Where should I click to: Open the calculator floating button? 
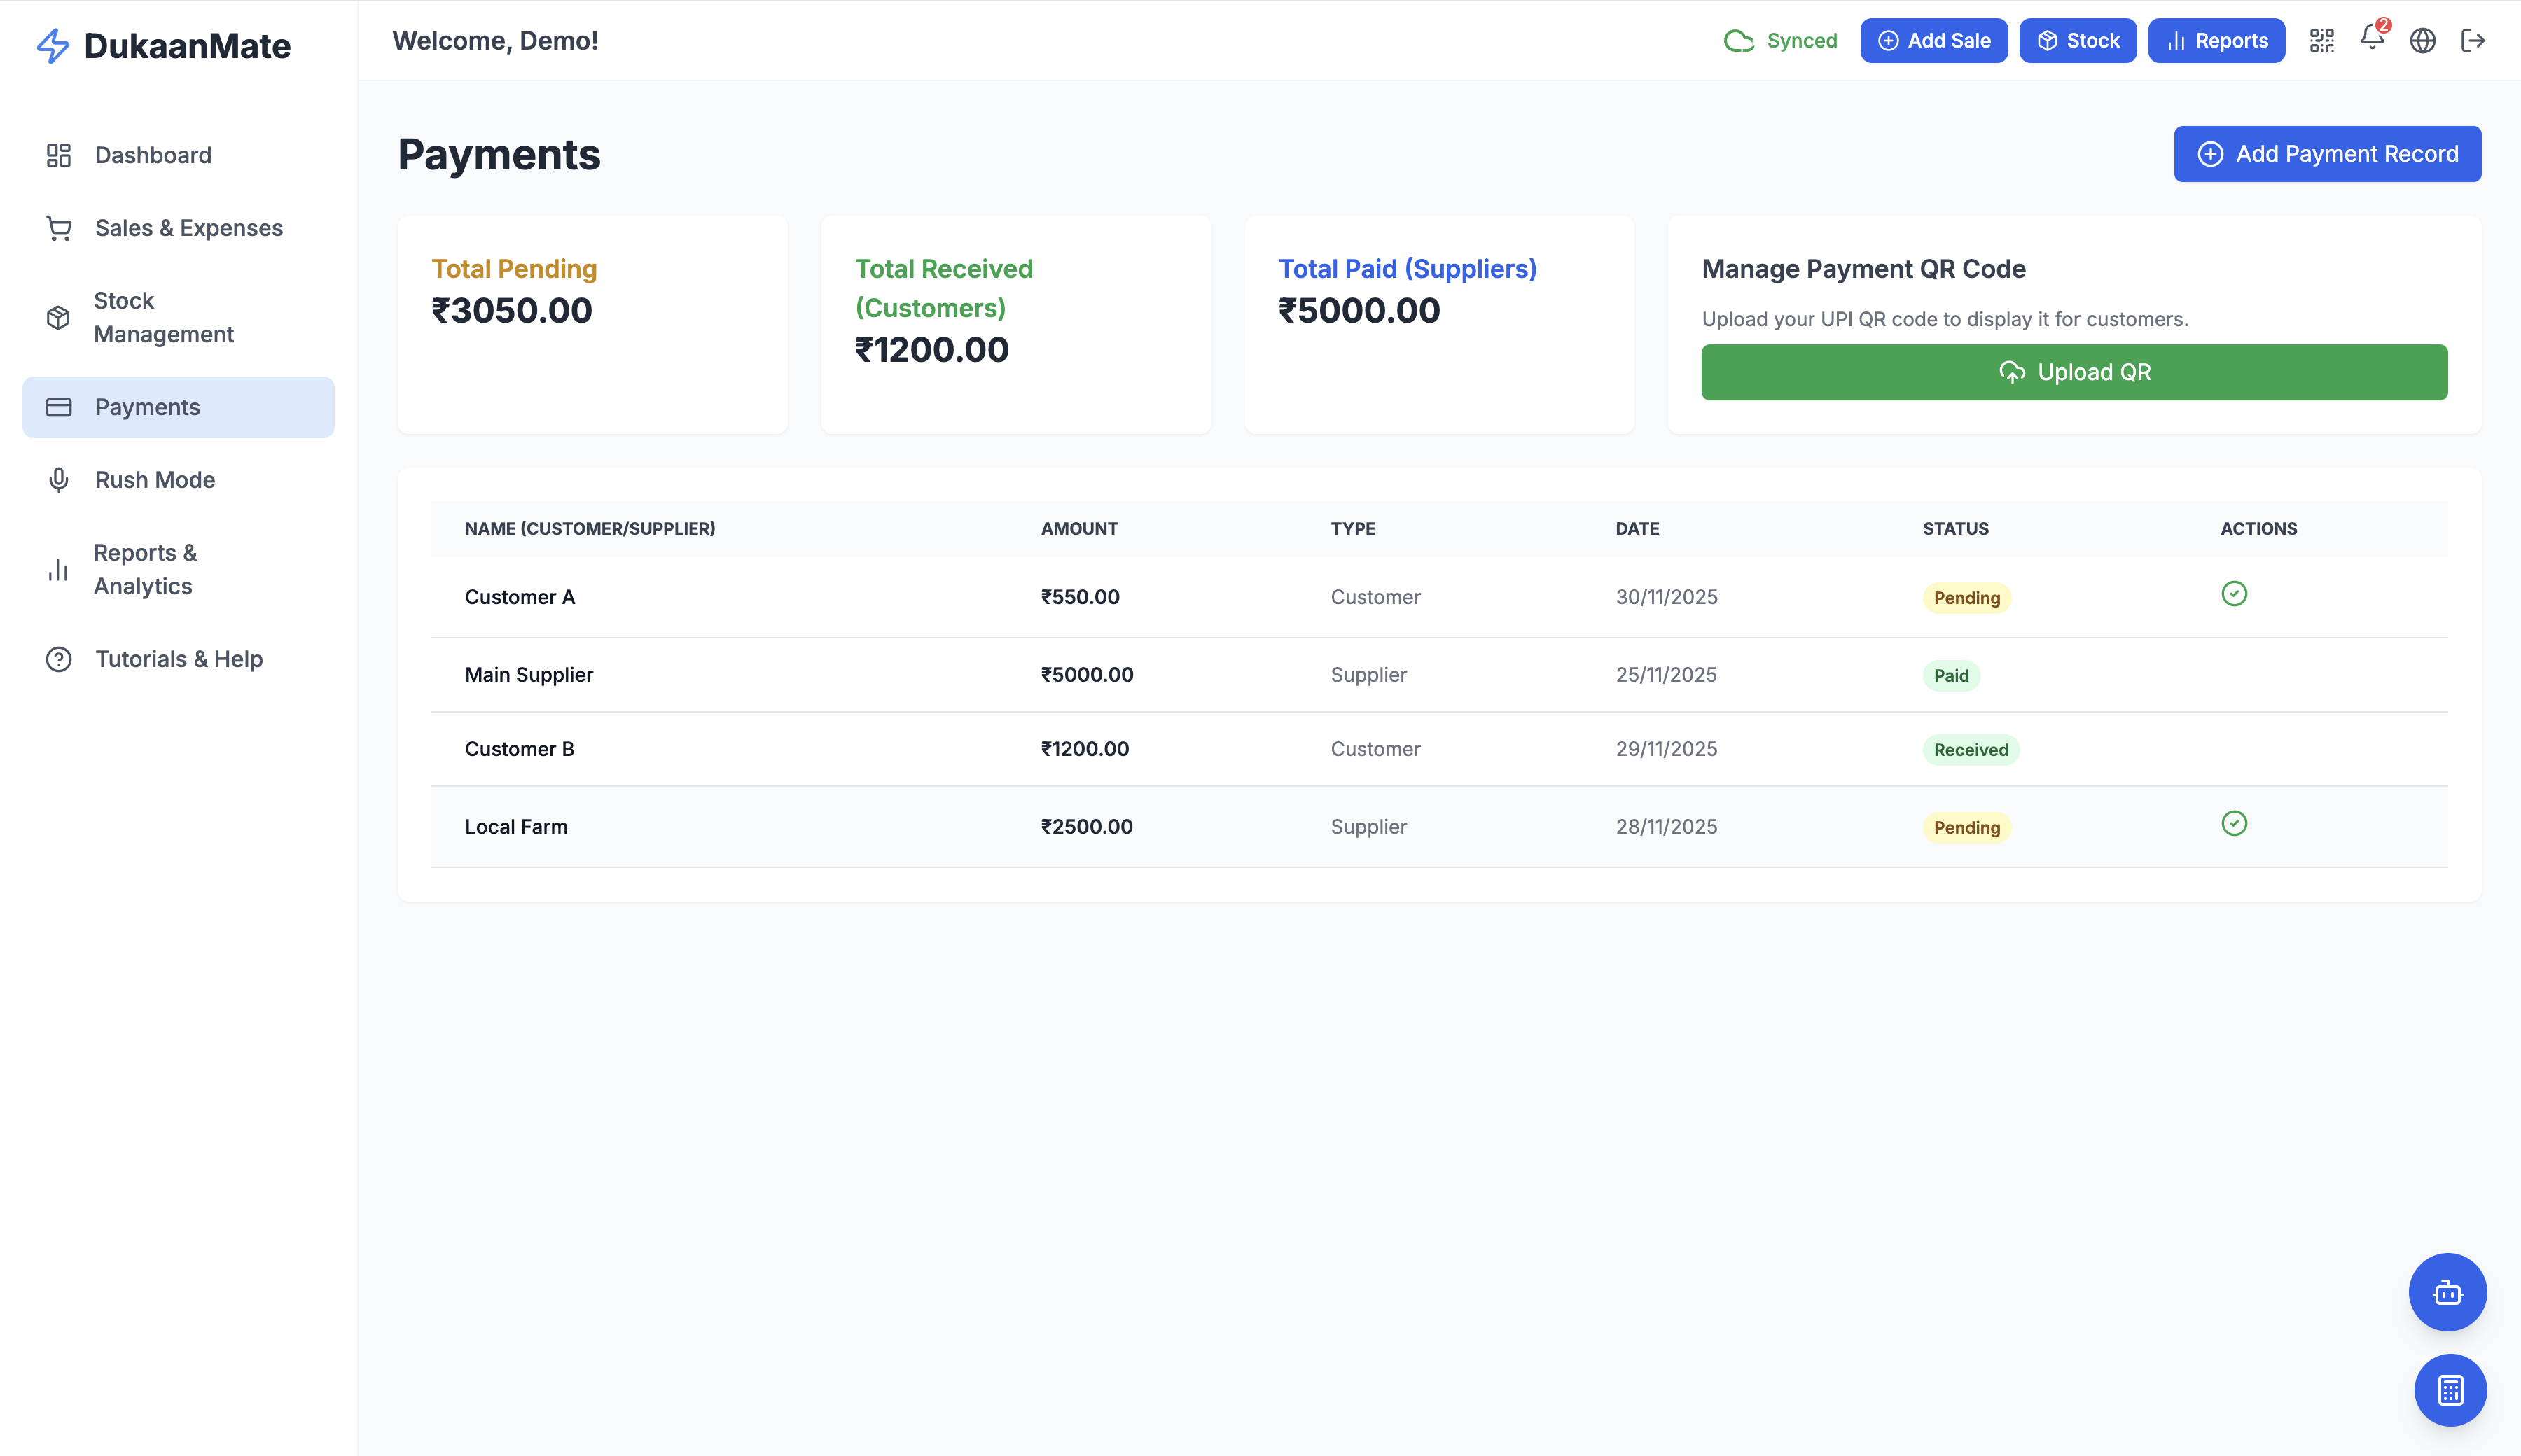[x=2448, y=1390]
